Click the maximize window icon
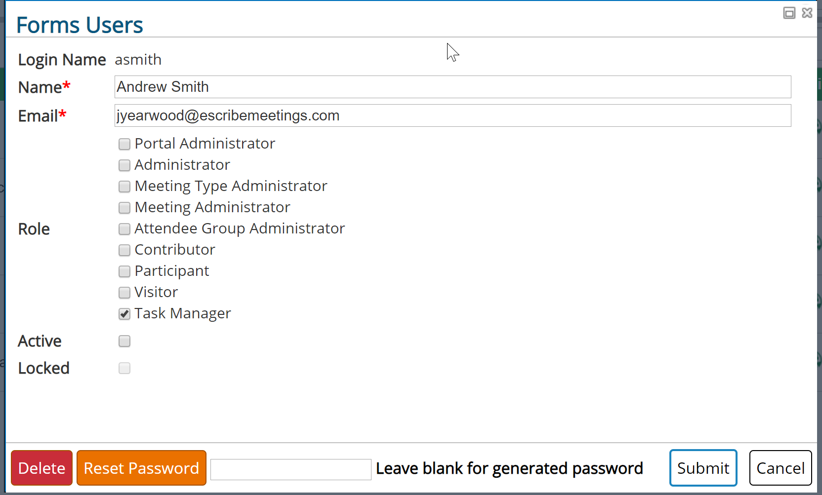The width and height of the screenshot is (822, 495). (x=789, y=13)
